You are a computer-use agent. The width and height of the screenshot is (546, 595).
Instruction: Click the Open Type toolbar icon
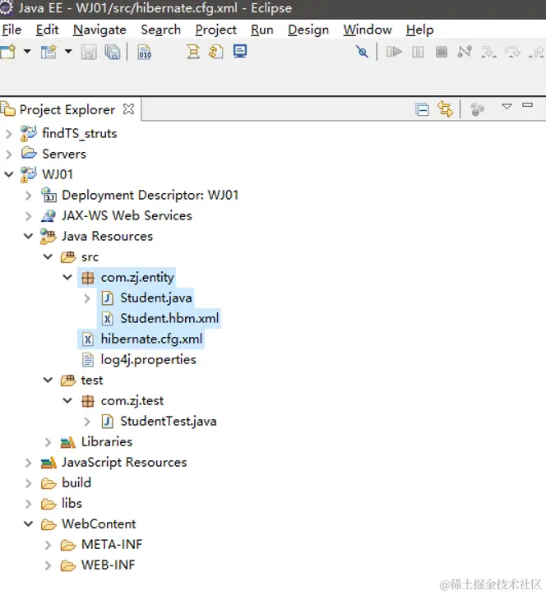click(x=193, y=52)
